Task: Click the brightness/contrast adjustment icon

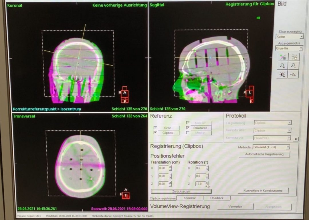Action: click(x=282, y=74)
